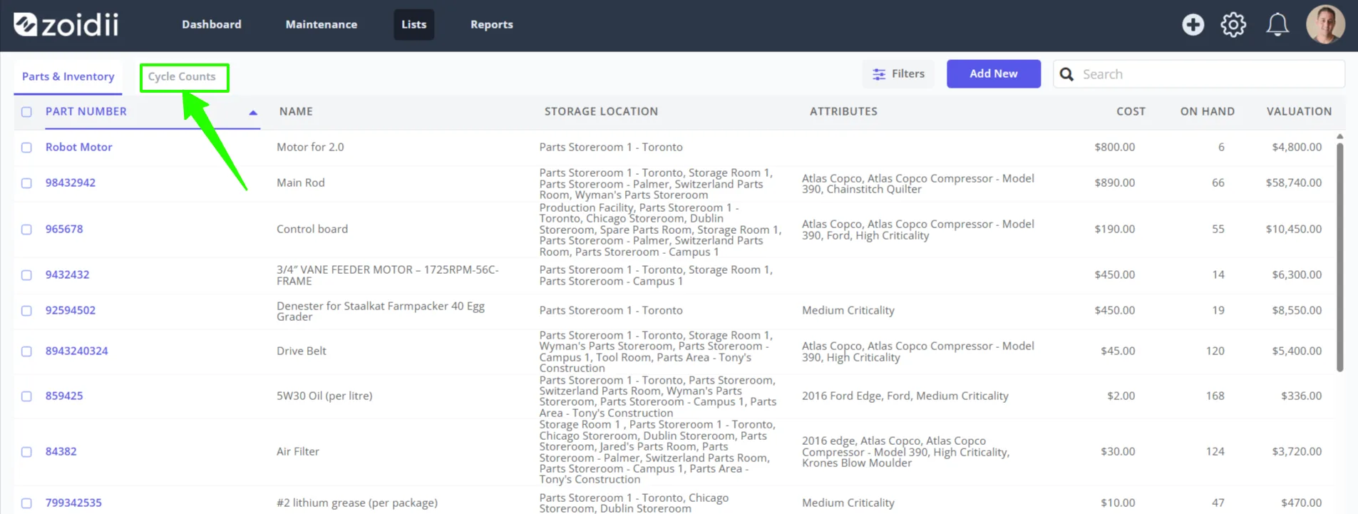This screenshot has width=1358, height=514.
Task: Select the header select-all checkbox
Action: (x=26, y=112)
